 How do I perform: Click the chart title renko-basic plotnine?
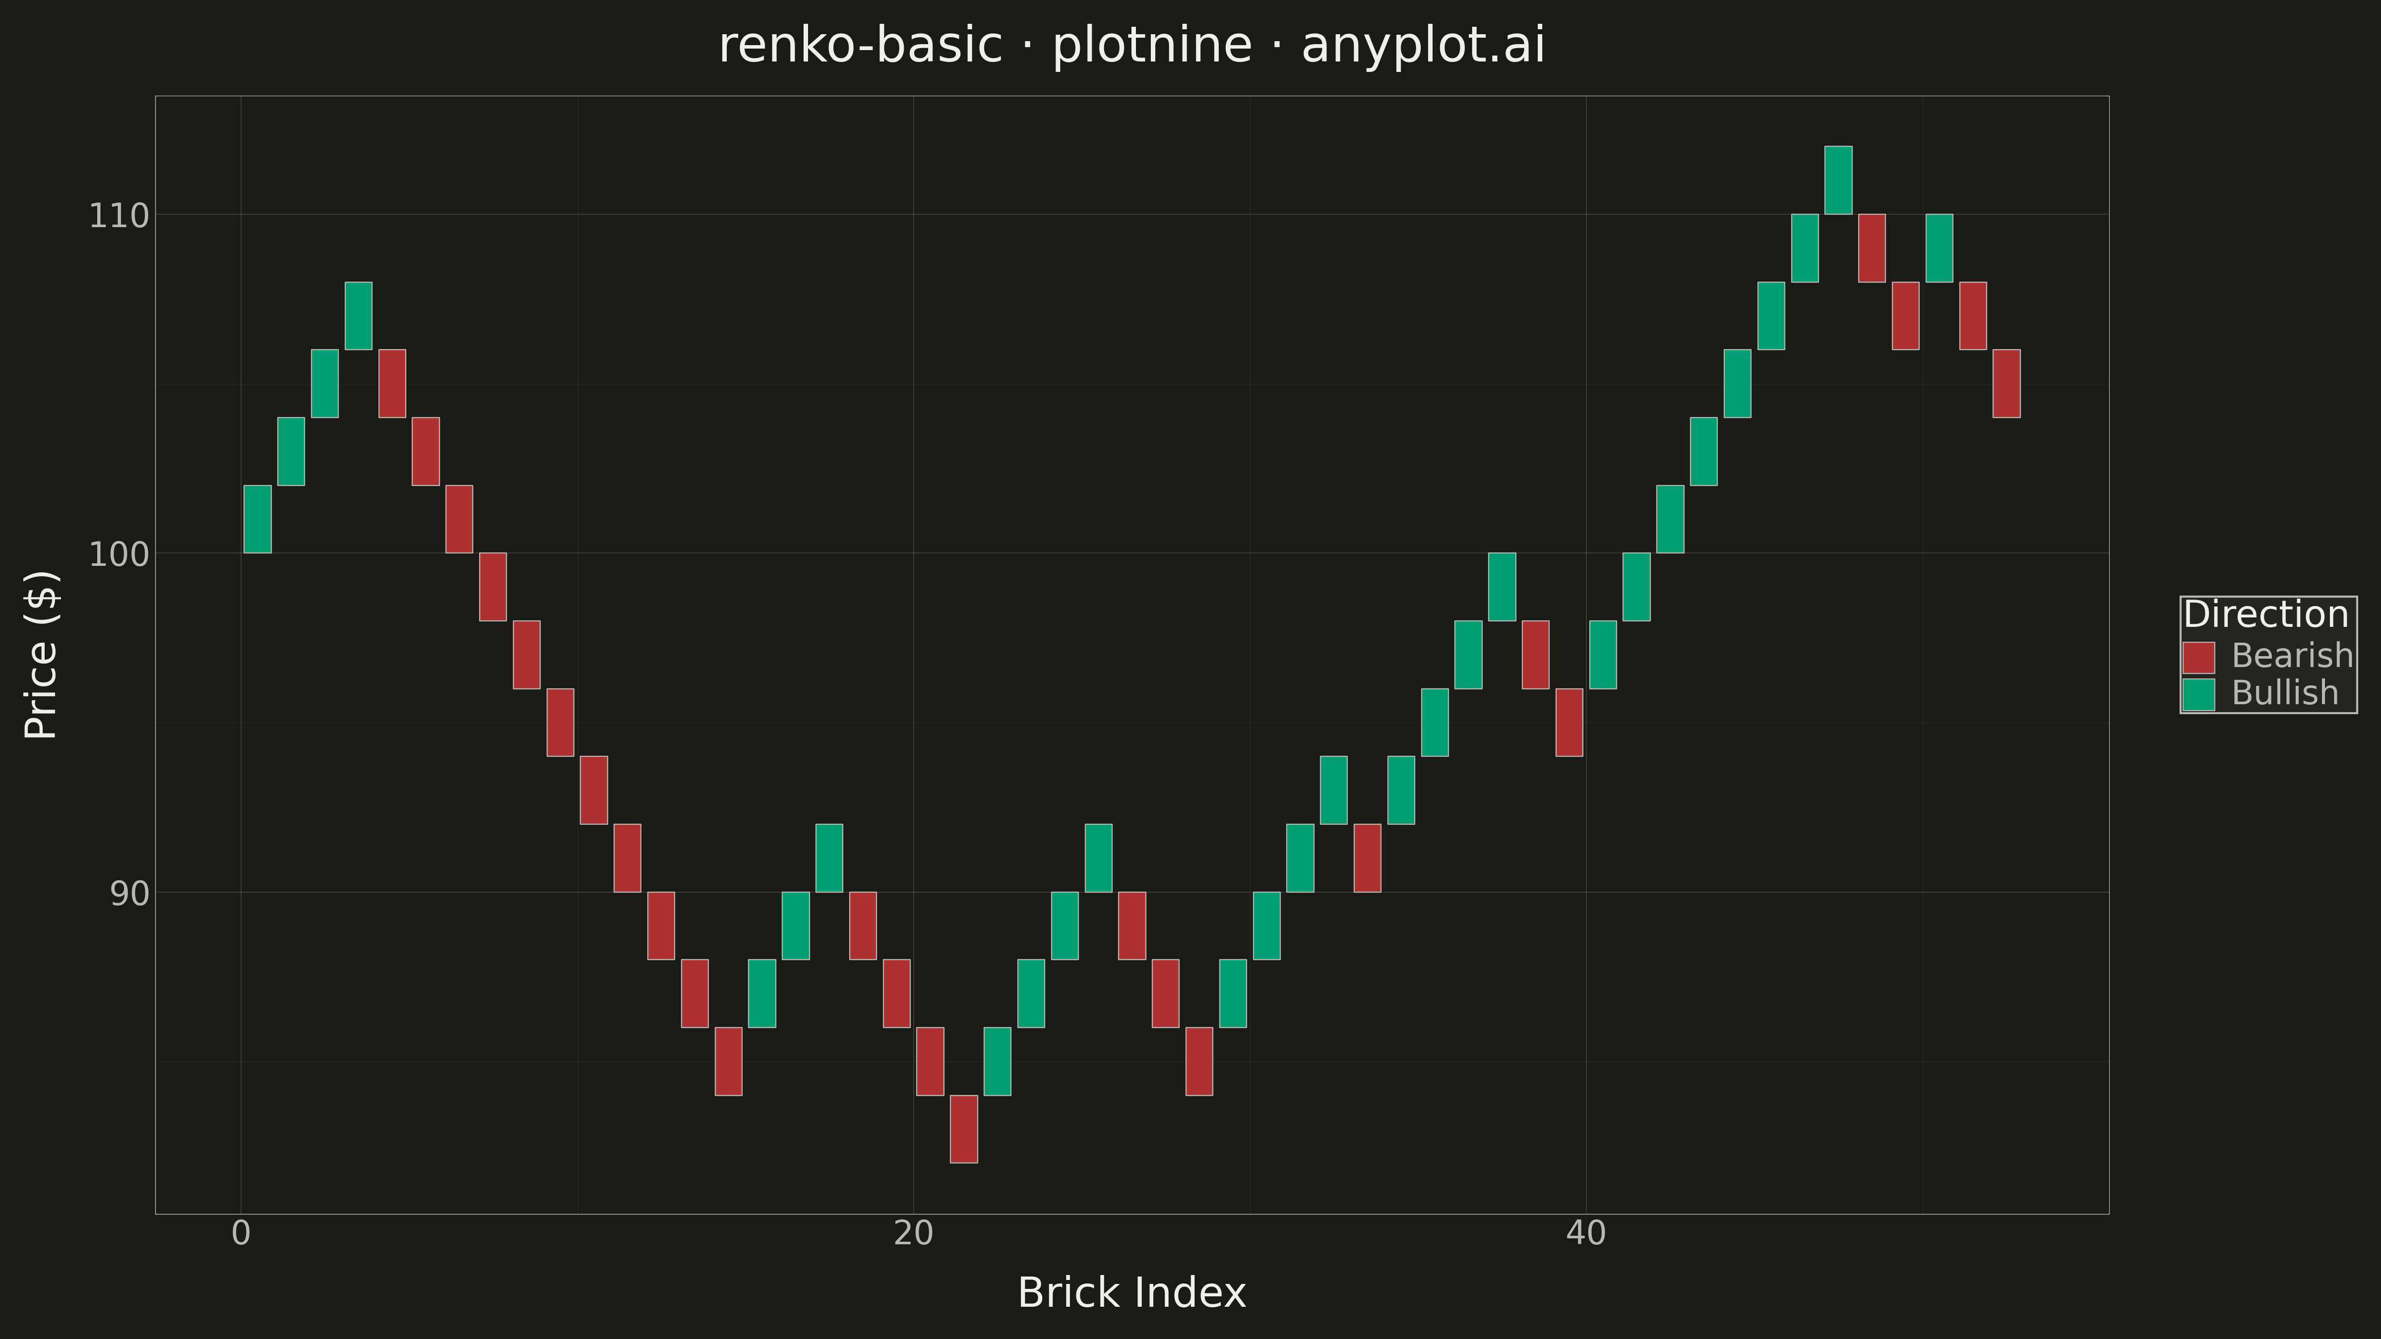[x=1131, y=45]
